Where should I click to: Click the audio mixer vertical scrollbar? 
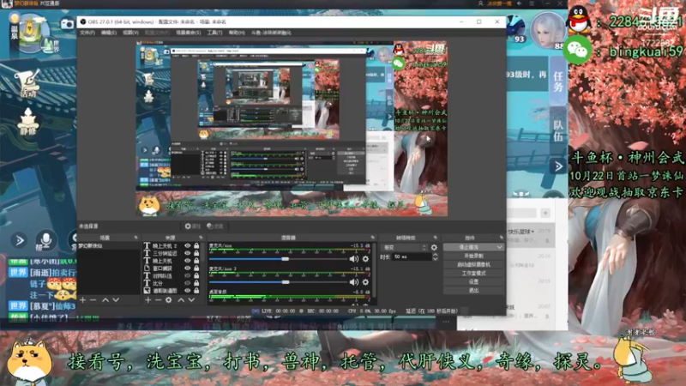click(x=375, y=271)
